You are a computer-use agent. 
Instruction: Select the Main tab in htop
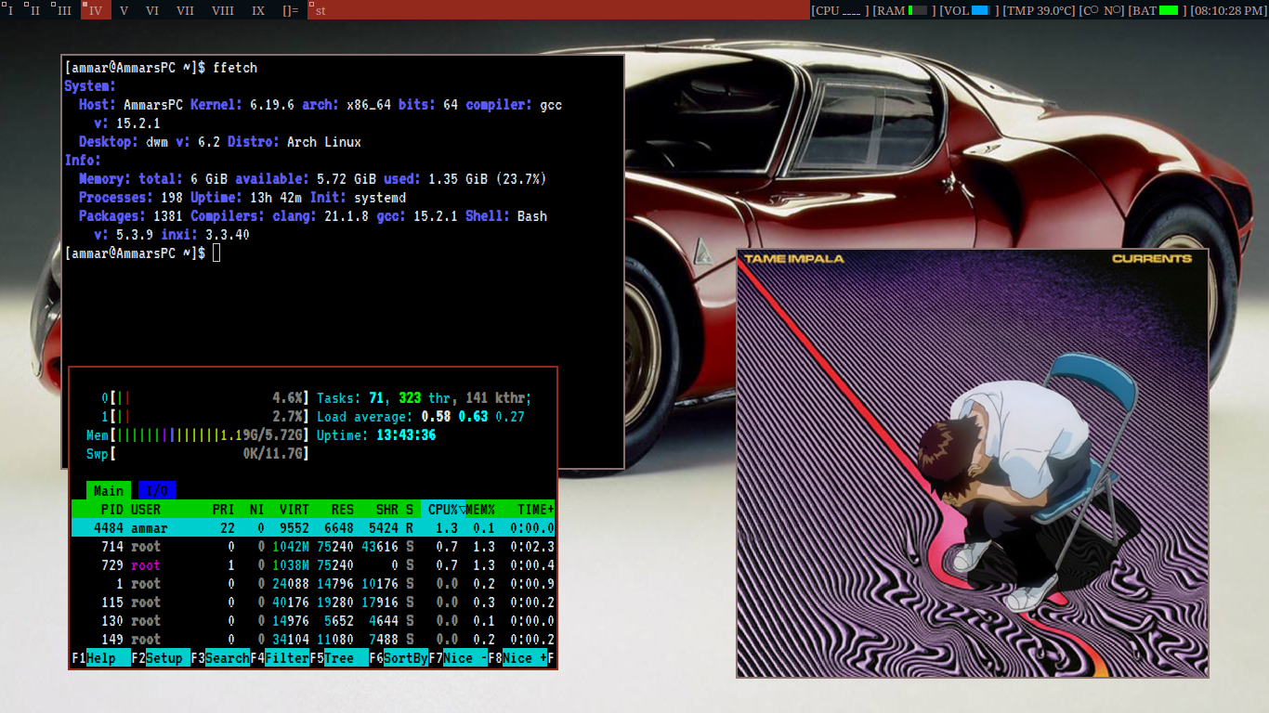coord(108,491)
